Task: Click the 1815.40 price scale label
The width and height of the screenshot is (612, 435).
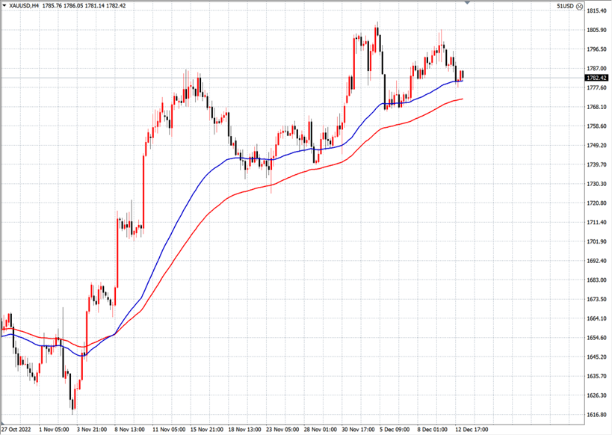Action: pyautogui.click(x=596, y=11)
